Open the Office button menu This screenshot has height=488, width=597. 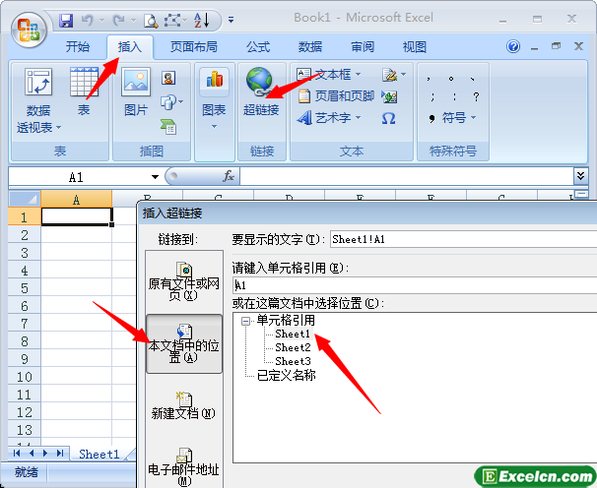(29, 30)
